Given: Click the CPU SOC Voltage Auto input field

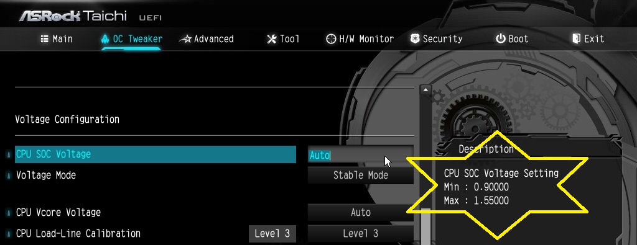Looking at the screenshot, I should pyautogui.click(x=360, y=155).
